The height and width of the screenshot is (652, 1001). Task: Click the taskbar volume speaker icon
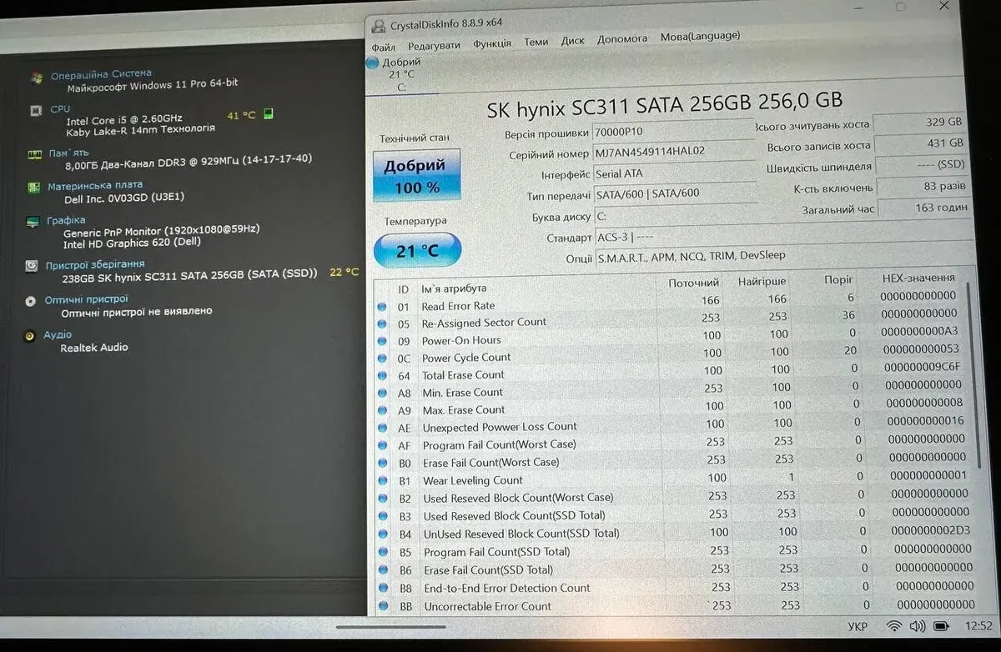click(918, 625)
